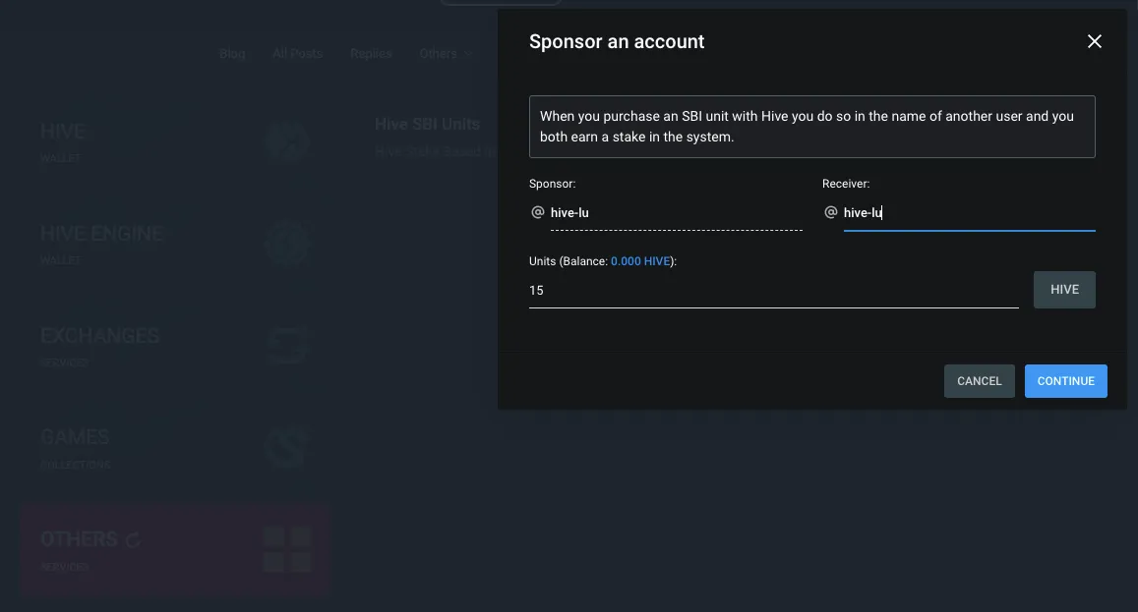Click the @ icon beside Sponsor field
Viewport: 1138px width, 612px height.
click(538, 212)
